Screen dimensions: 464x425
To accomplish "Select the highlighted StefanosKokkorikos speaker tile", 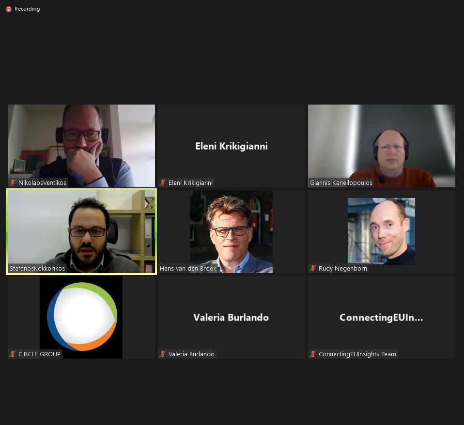I will coord(81,231).
